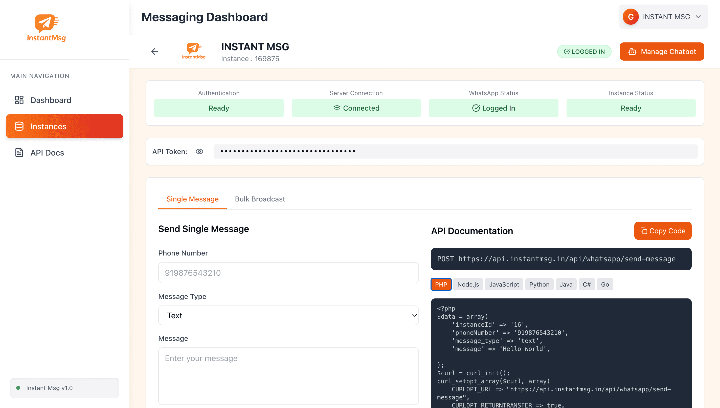Screen dimensions: 720x408
Task: Click the Dashboard grid icon
Action: pyautogui.click(x=19, y=100)
